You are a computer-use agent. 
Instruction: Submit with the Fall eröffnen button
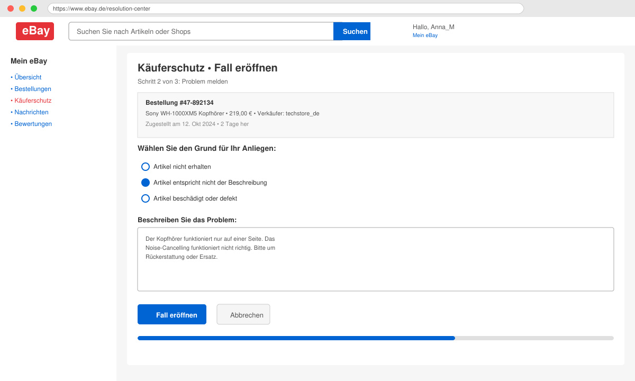coord(172,314)
